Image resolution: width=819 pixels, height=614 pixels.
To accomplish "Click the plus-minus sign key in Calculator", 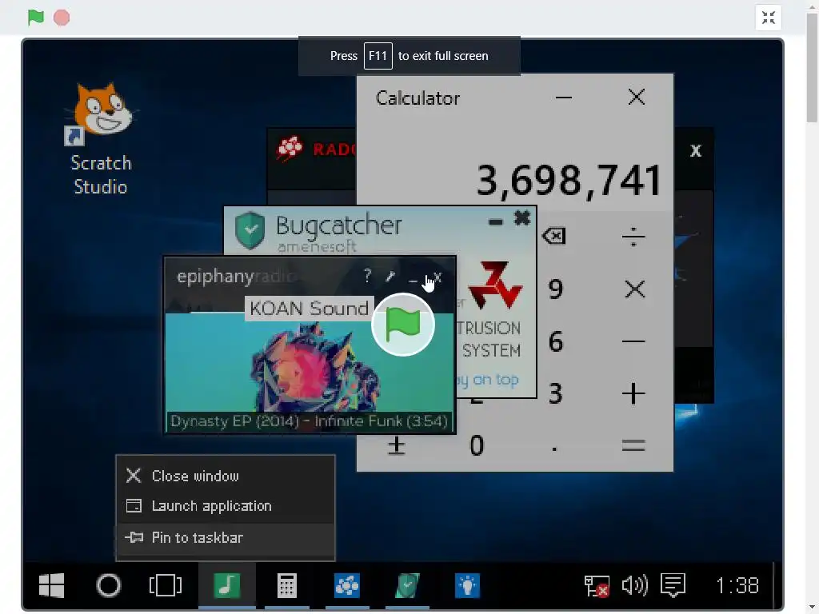I will click(397, 445).
